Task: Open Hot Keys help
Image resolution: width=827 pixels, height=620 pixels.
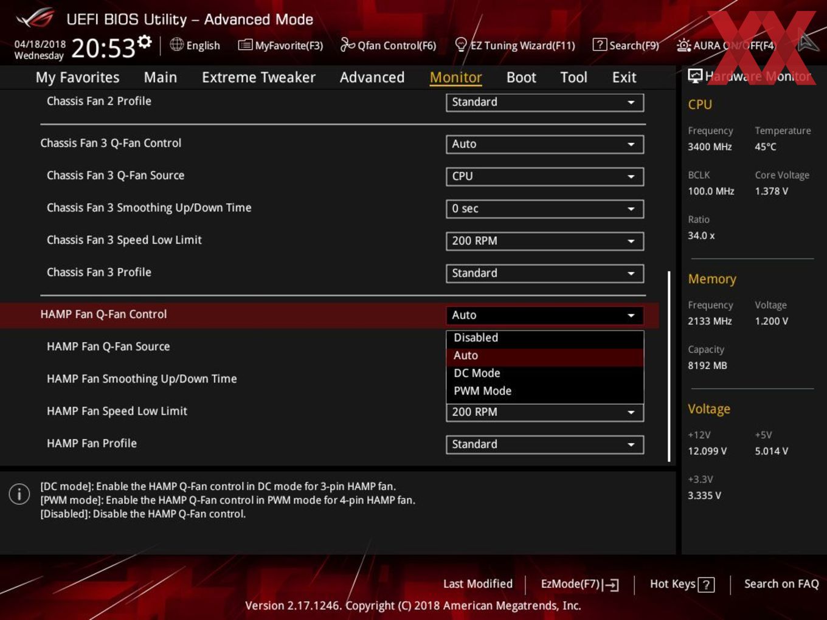Action: tap(682, 584)
